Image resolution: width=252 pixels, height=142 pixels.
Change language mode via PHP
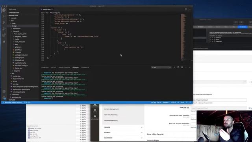[x=182, y=103]
